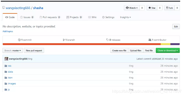The height and width of the screenshot is (96, 184).
Task: Click the ting commit message in images row
Action: [x=131, y=84]
